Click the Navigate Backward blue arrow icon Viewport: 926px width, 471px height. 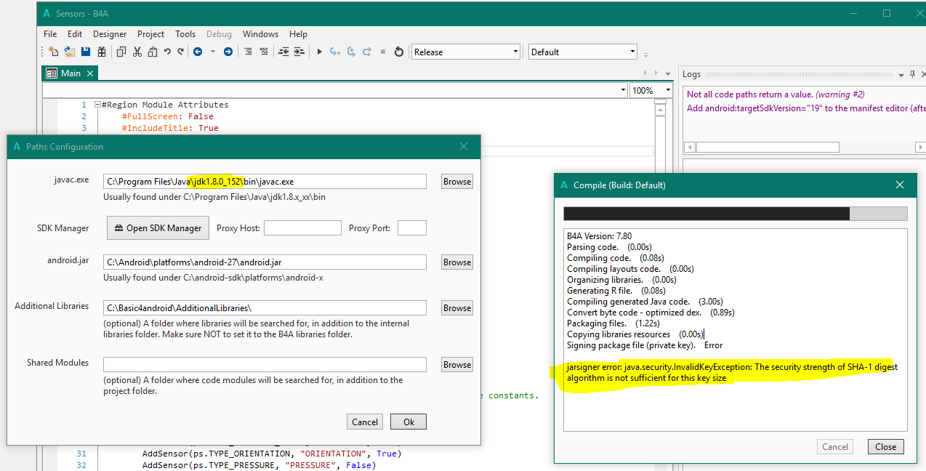click(x=197, y=52)
